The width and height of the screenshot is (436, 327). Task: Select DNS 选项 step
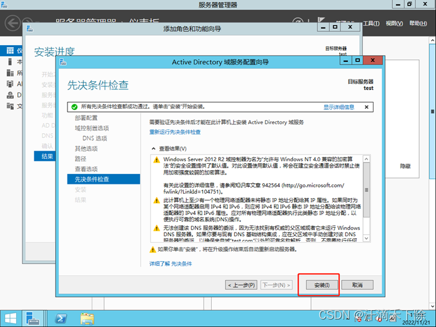94,138
